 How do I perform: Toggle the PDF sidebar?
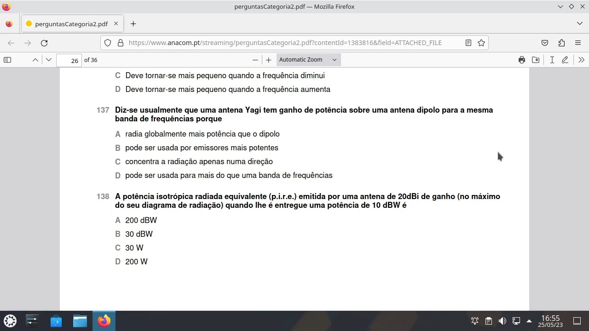pyautogui.click(x=7, y=60)
